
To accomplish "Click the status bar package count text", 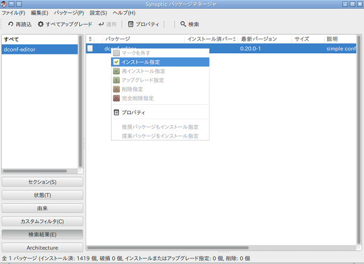I will (126, 258).
